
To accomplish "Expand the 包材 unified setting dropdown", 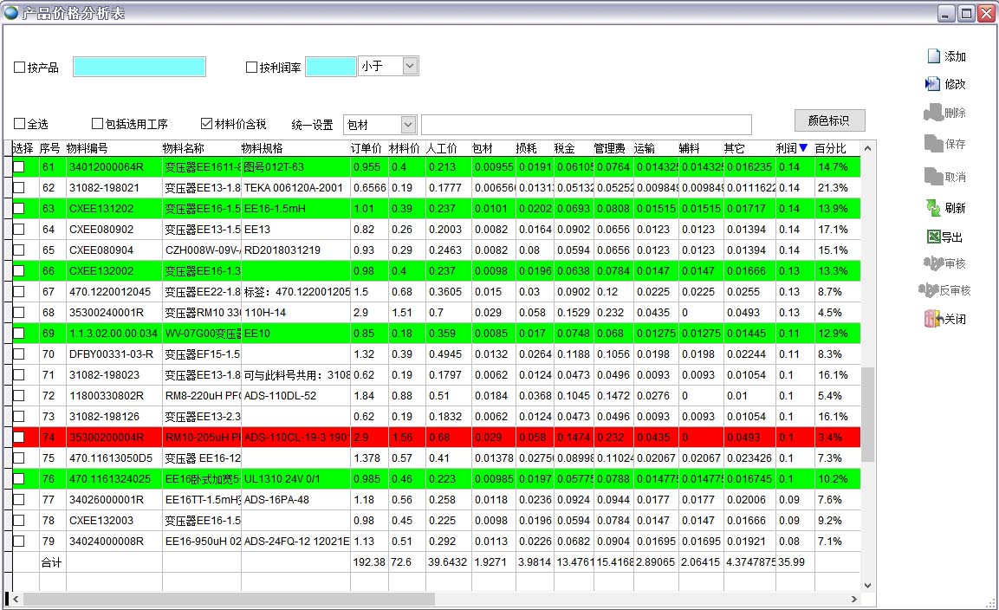I will click(408, 125).
